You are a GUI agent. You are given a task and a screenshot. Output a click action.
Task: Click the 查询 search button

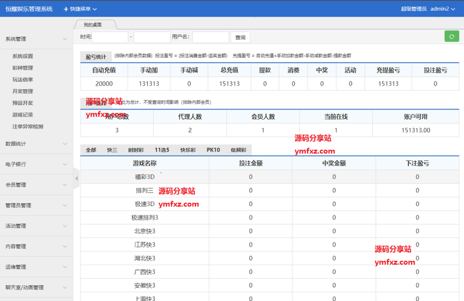click(240, 37)
